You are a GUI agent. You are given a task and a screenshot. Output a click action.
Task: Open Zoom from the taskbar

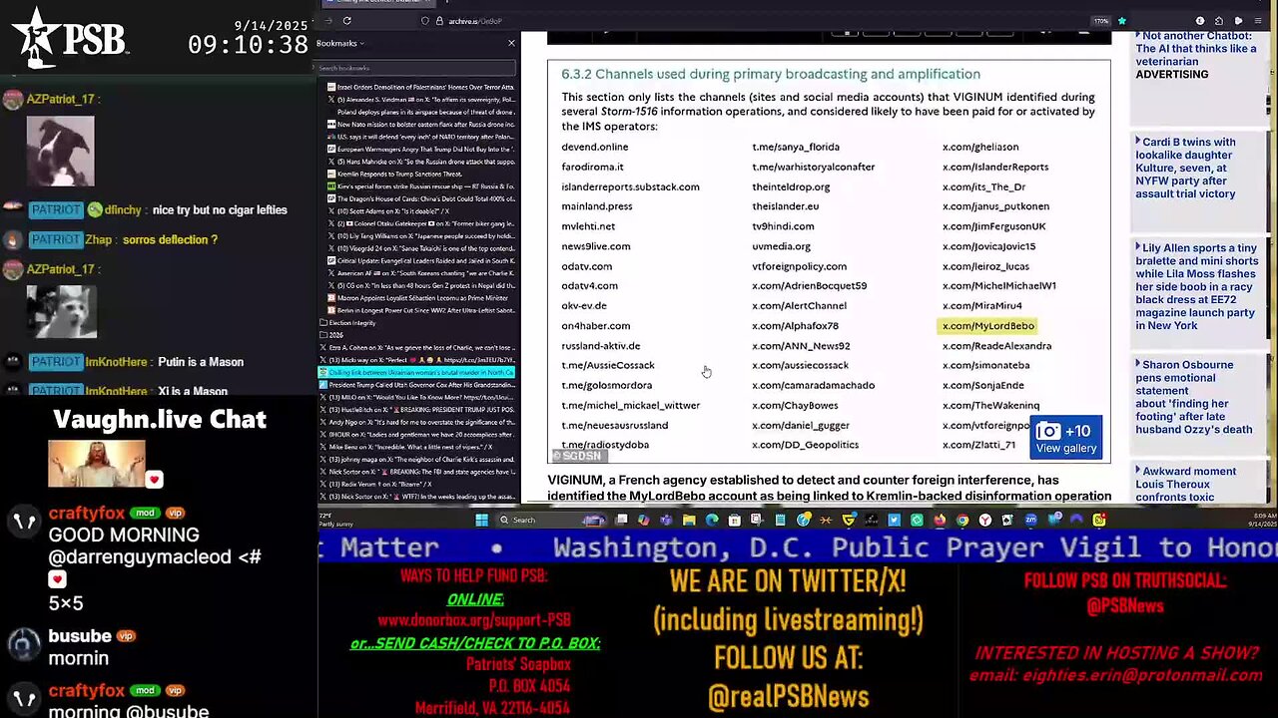(1030, 520)
